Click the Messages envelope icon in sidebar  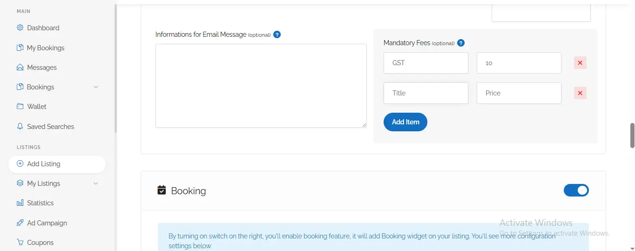tap(20, 68)
